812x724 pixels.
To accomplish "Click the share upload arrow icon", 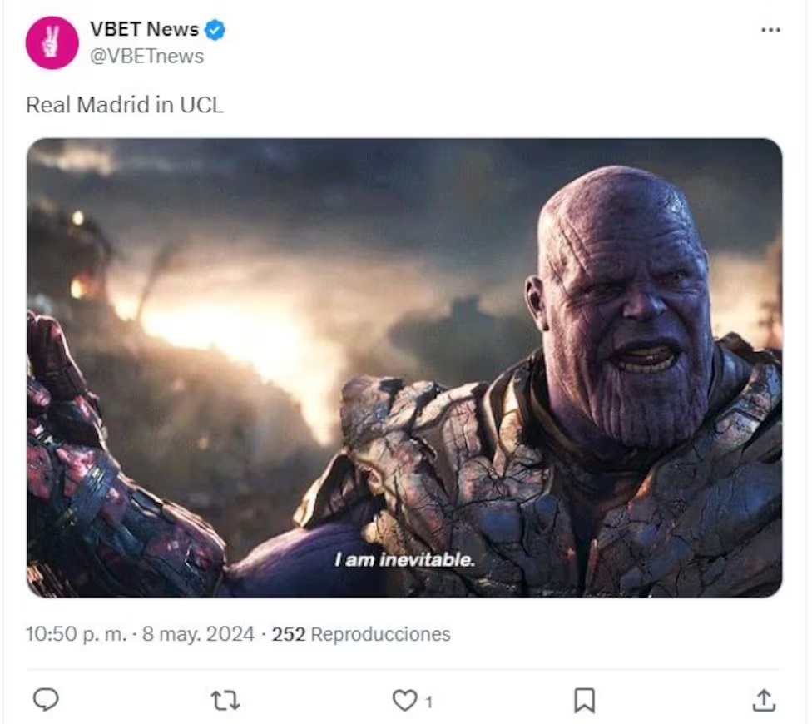I will 763,701.
